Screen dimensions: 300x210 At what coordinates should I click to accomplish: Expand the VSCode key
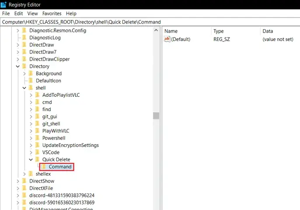tap(31, 152)
